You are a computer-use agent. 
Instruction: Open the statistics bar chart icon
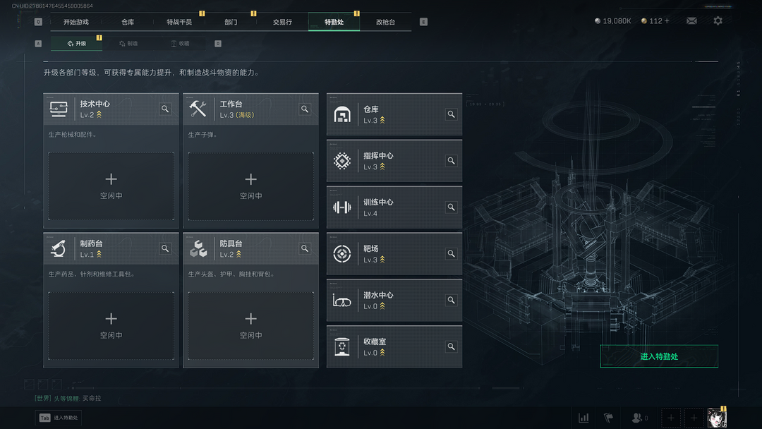click(x=583, y=418)
